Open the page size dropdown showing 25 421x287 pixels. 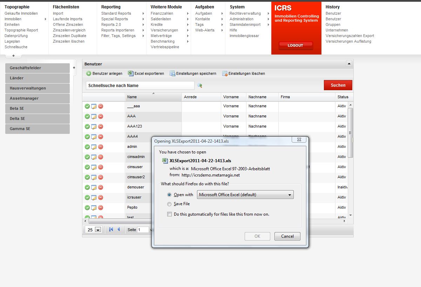[x=94, y=230]
